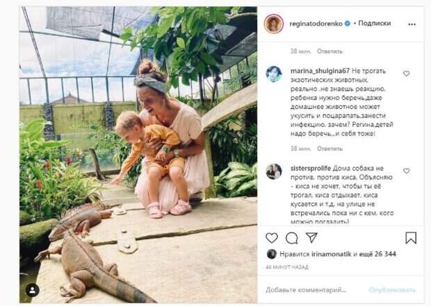Reply to marina_shulgina67's comment via Ответить
431x306 pixels.
coord(329,148)
